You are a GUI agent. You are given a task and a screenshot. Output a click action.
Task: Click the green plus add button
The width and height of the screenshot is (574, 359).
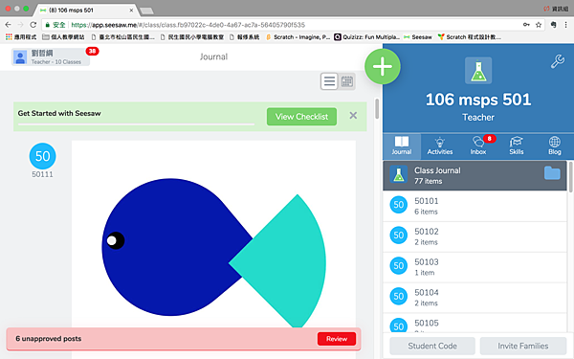click(383, 67)
